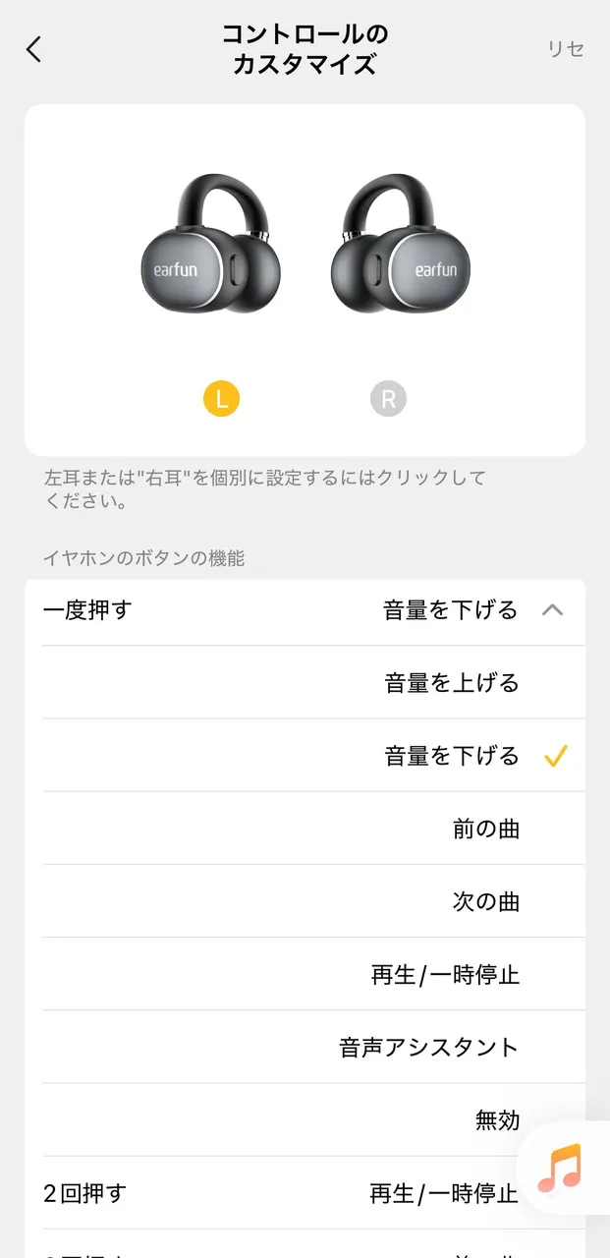
Task: Select 前の曲 from the list
Action: [x=485, y=829]
